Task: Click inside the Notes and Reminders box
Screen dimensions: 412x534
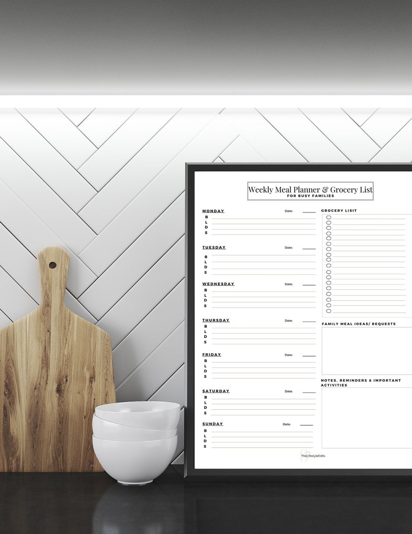Action: (x=367, y=418)
